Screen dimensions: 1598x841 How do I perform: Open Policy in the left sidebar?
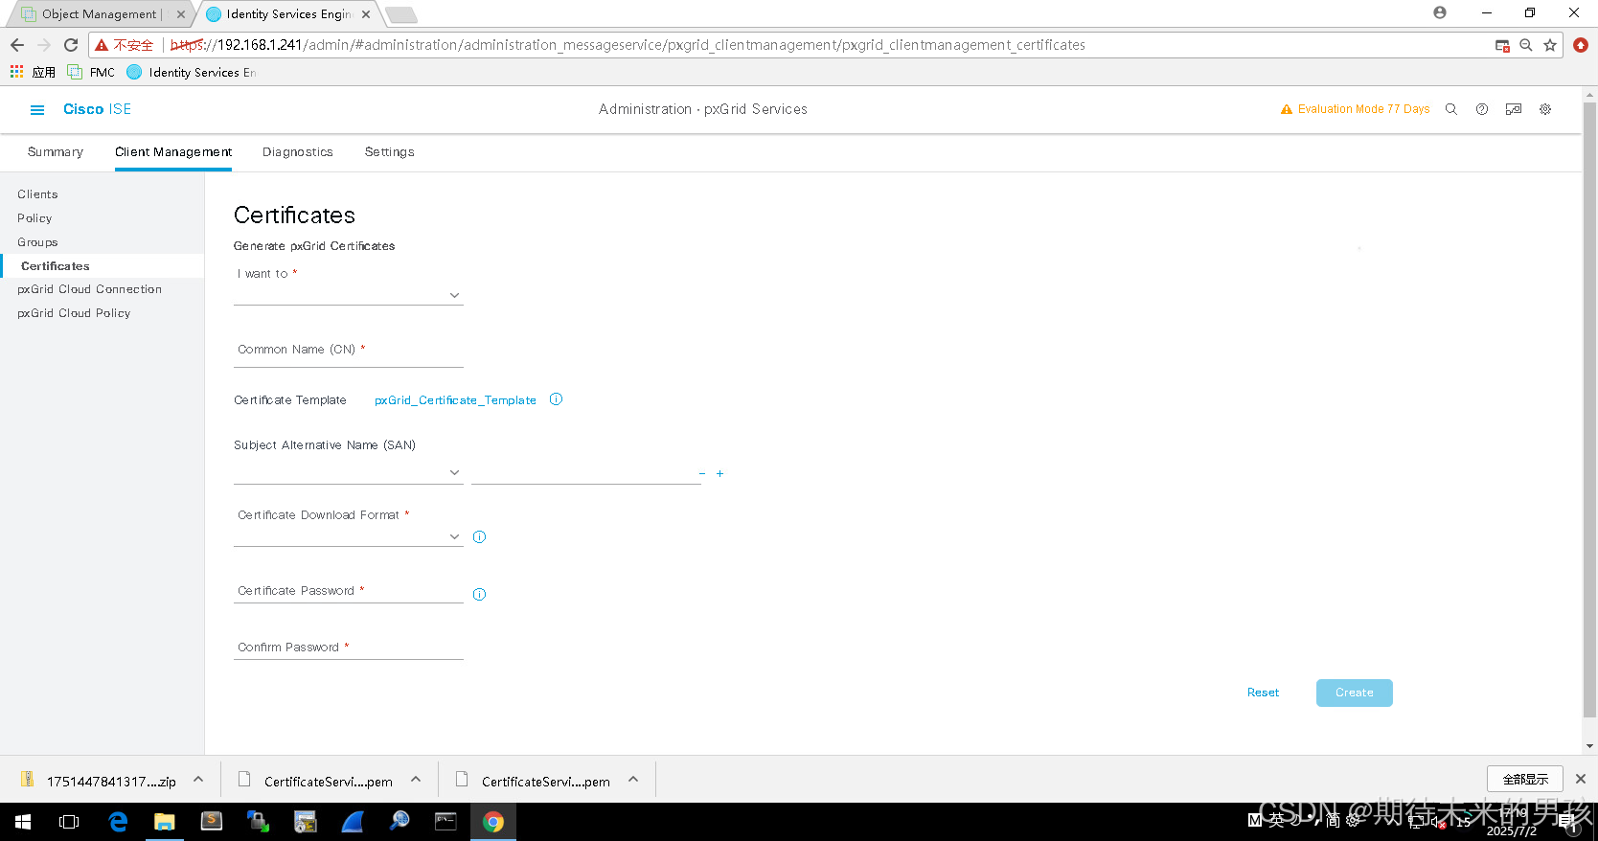[34, 218]
